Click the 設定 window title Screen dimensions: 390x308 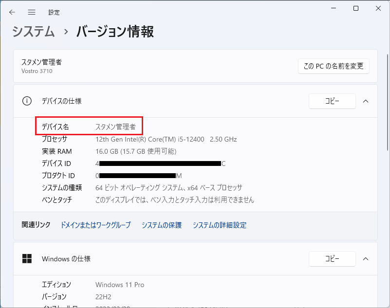tap(54, 13)
